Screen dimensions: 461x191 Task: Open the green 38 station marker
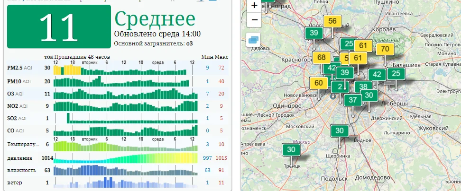point(363,86)
